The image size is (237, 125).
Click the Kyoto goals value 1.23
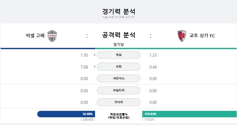tap(153, 55)
